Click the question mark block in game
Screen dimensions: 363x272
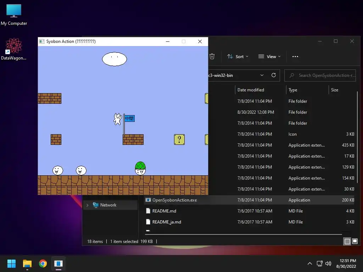pyautogui.click(x=179, y=140)
